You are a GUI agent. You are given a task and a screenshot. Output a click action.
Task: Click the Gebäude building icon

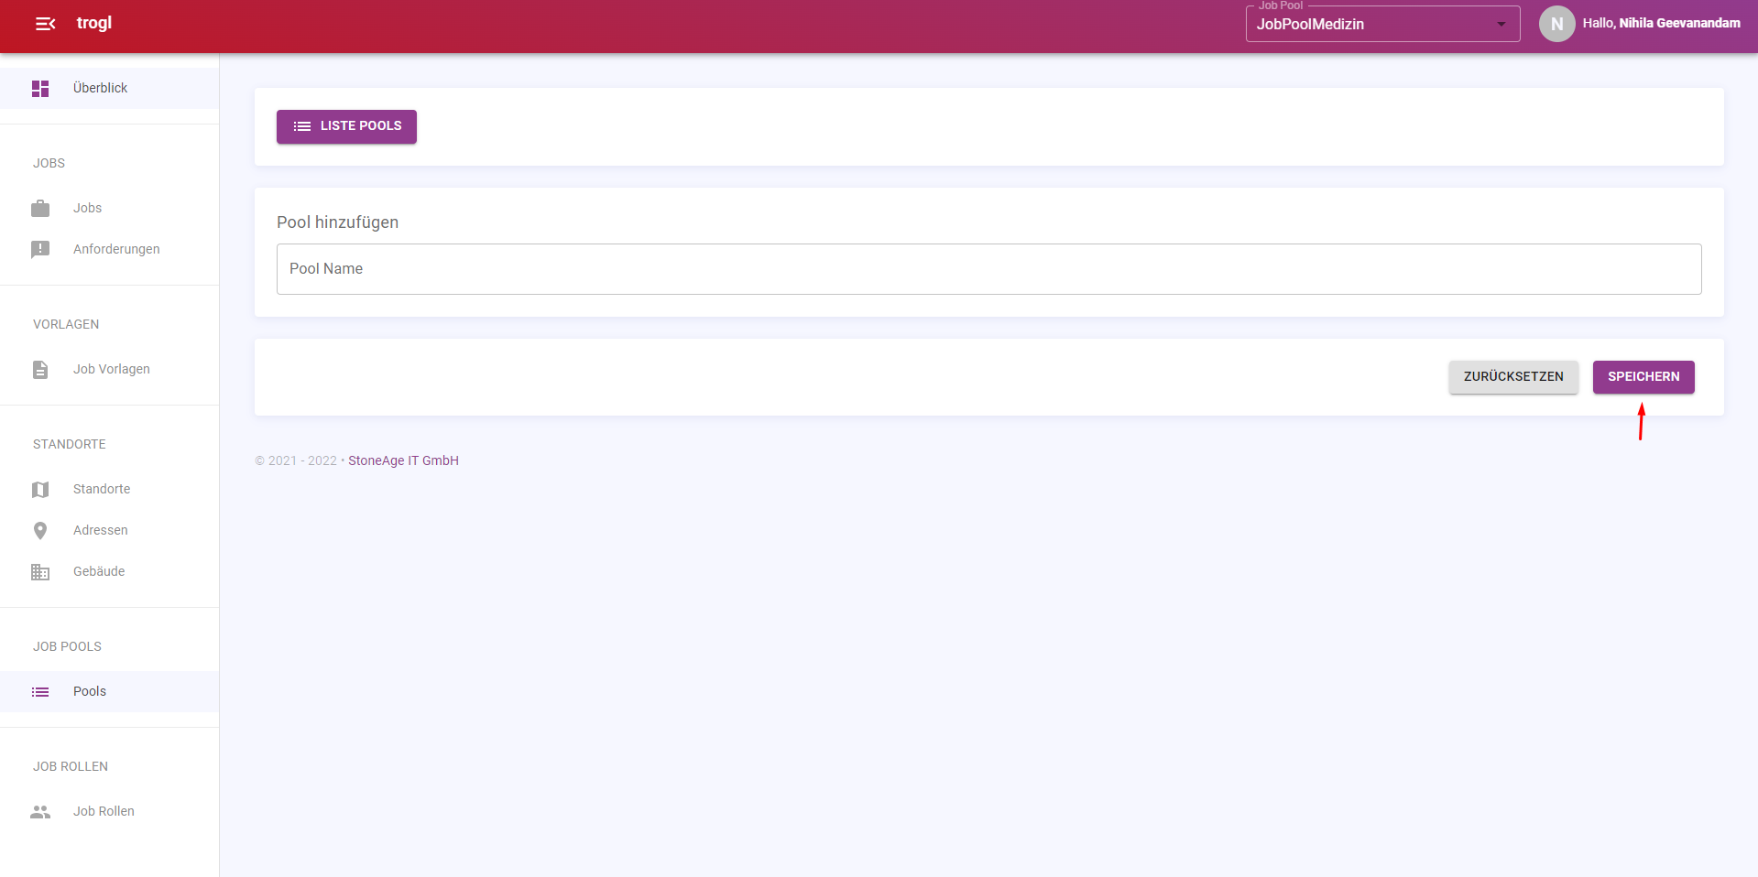[x=40, y=572]
